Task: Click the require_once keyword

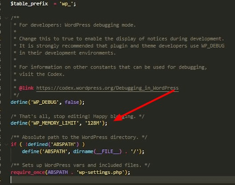Action: [28, 172]
